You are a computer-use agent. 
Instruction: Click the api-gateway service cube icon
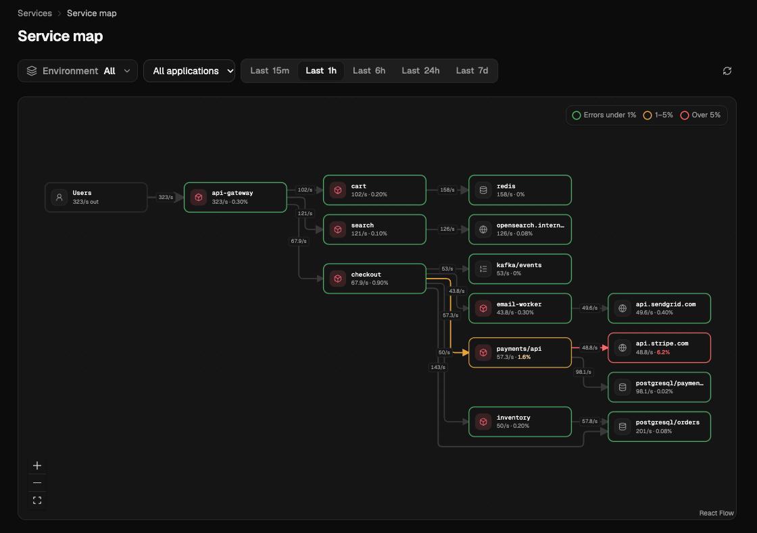199,197
